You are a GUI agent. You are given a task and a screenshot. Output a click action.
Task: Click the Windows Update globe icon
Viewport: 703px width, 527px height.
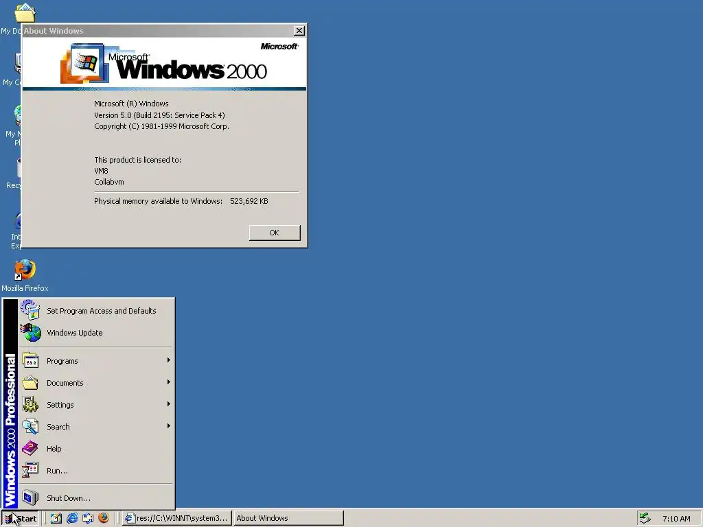tap(31, 333)
